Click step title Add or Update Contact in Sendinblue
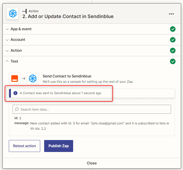183x170 pixels. 68,16
